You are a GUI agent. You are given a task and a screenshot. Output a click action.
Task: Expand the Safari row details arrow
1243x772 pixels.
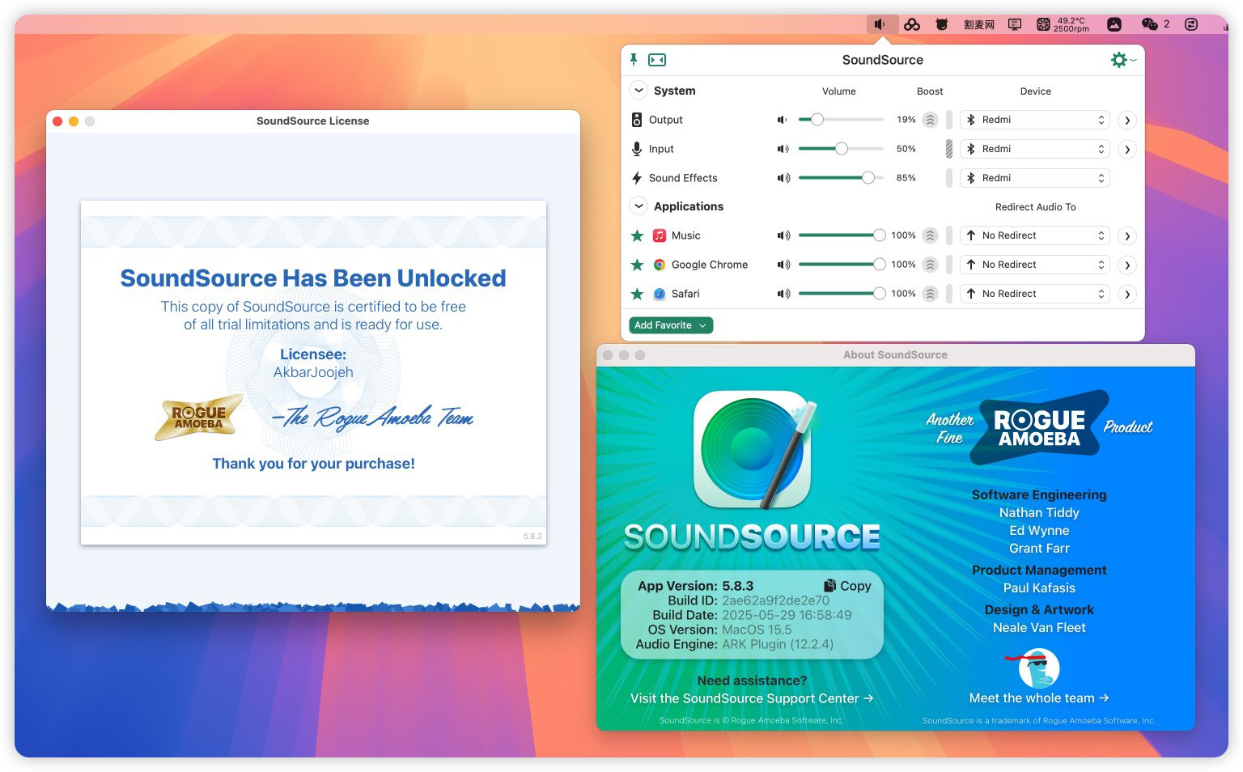(1126, 295)
